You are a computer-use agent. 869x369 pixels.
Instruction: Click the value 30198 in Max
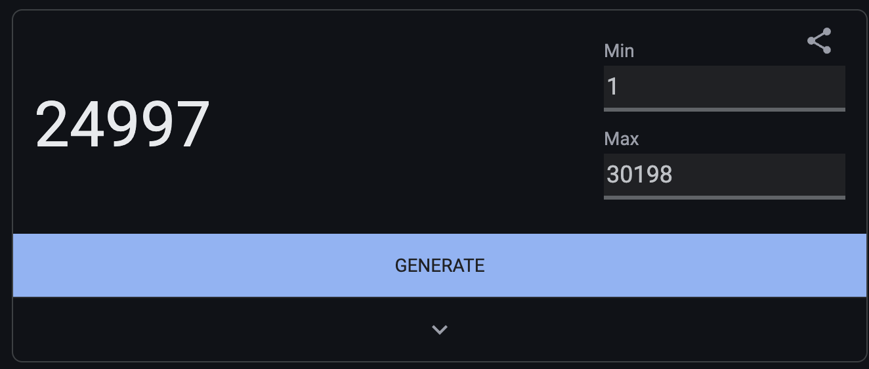pos(640,175)
